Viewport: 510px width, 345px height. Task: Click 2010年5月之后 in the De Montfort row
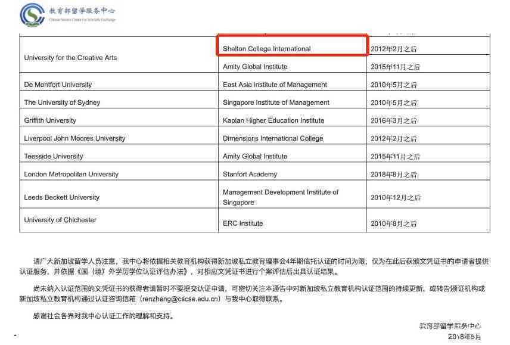pos(394,85)
